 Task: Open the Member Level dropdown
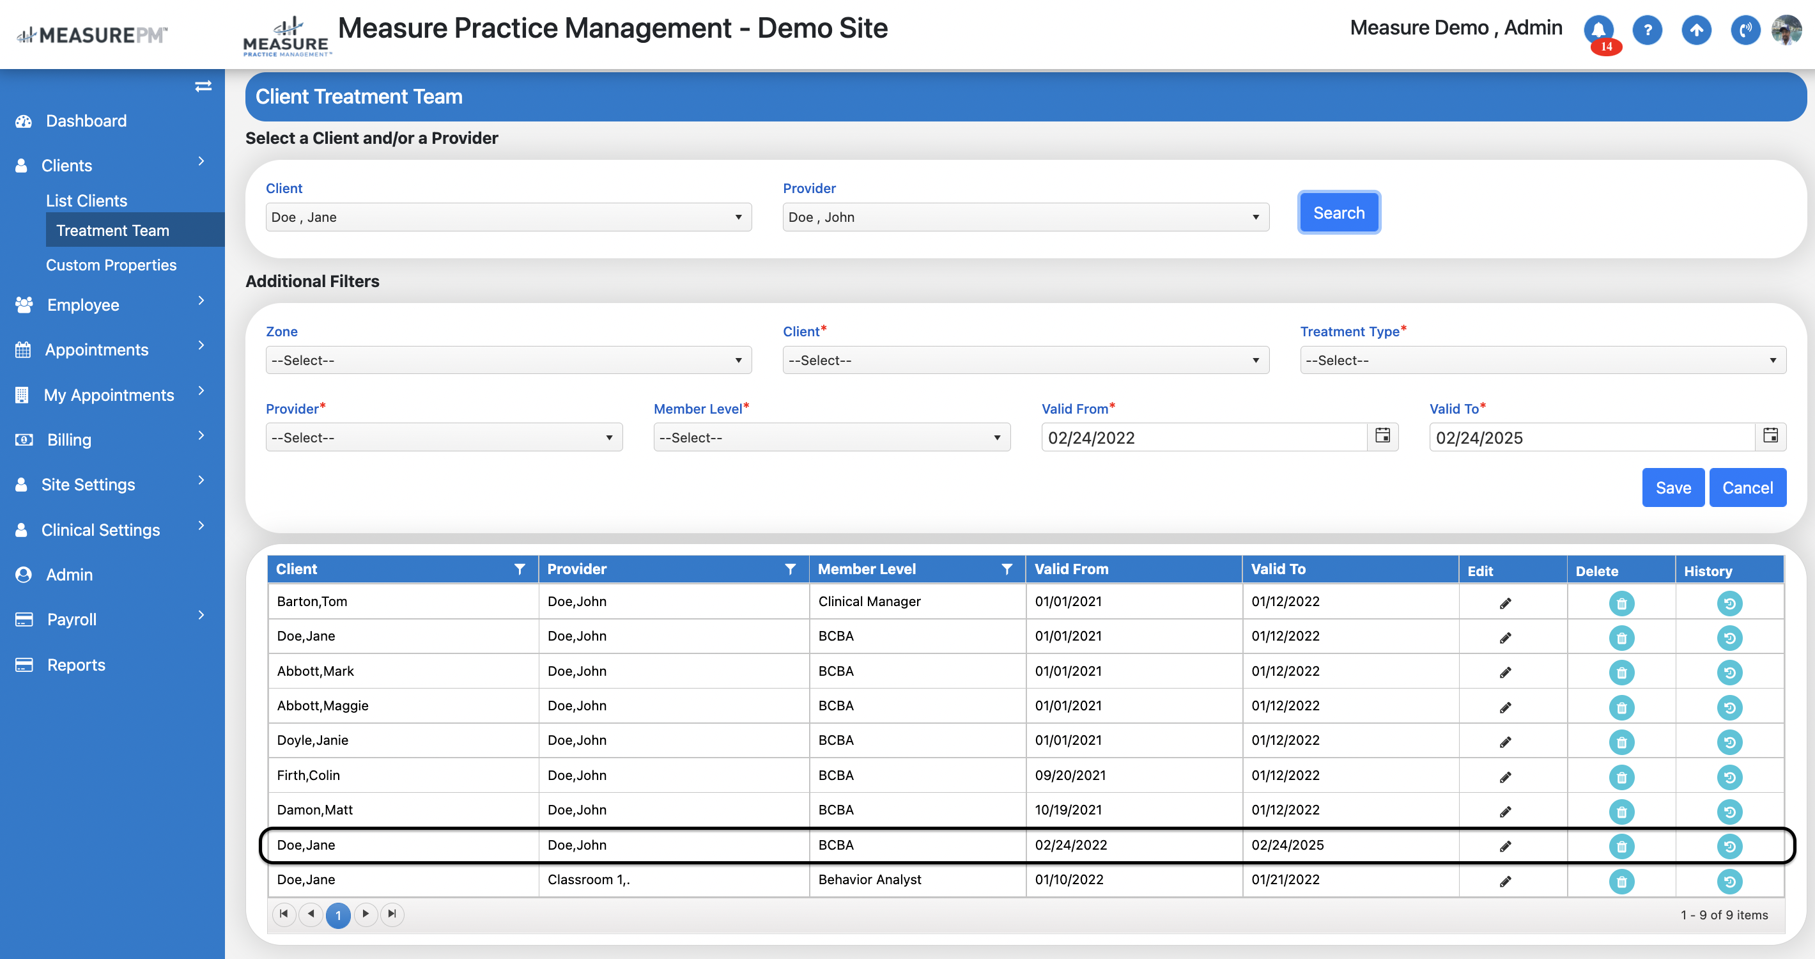(x=831, y=437)
